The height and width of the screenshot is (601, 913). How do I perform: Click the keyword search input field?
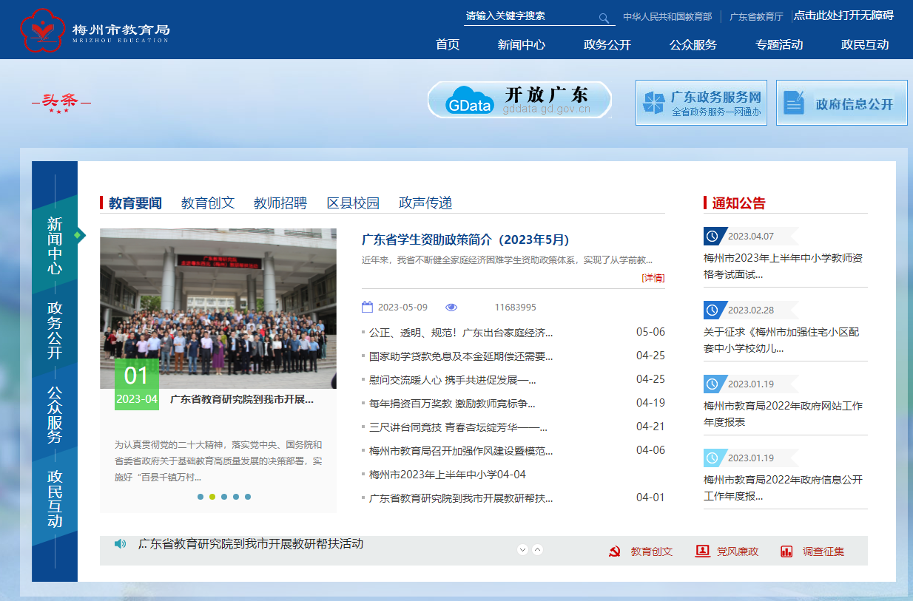pyautogui.click(x=529, y=16)
